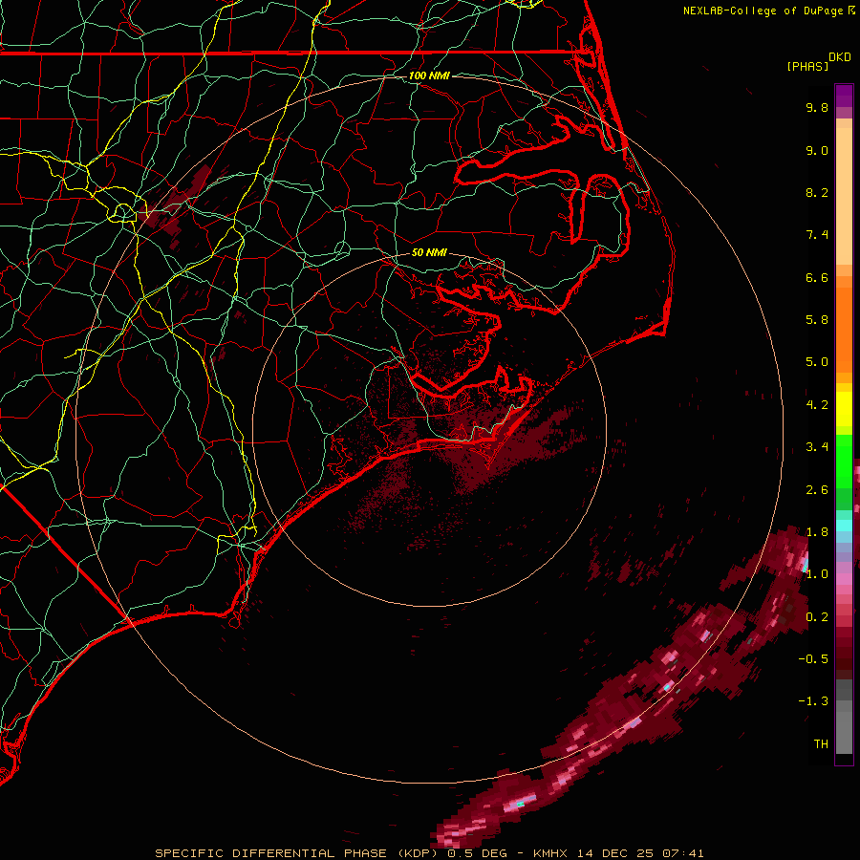
Task: Click the 100 NMI range ring label
Action: pyautogui.click(x=429, y=75)
